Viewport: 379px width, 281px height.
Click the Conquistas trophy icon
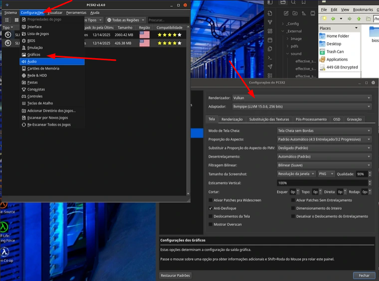(x=23, y=90)
